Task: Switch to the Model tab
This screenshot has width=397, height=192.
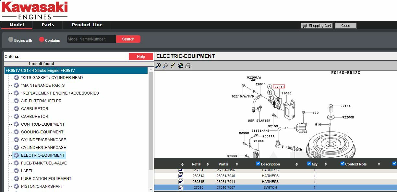Action: point(17,25)
